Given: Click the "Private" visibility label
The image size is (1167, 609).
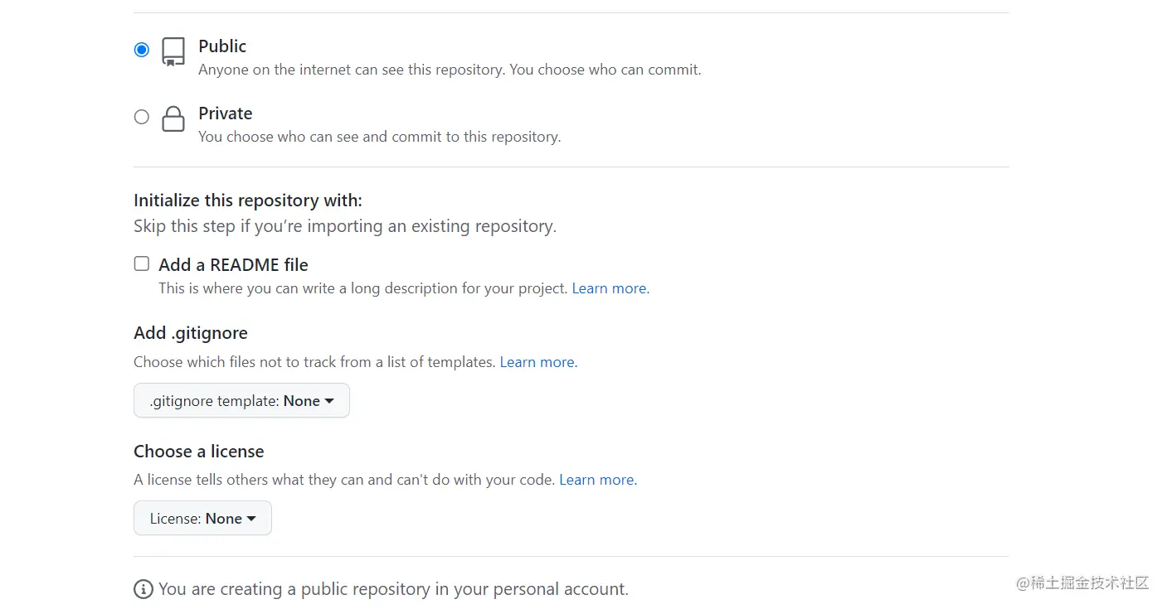Looking at the screenshot, I should (x=225, y=114).
